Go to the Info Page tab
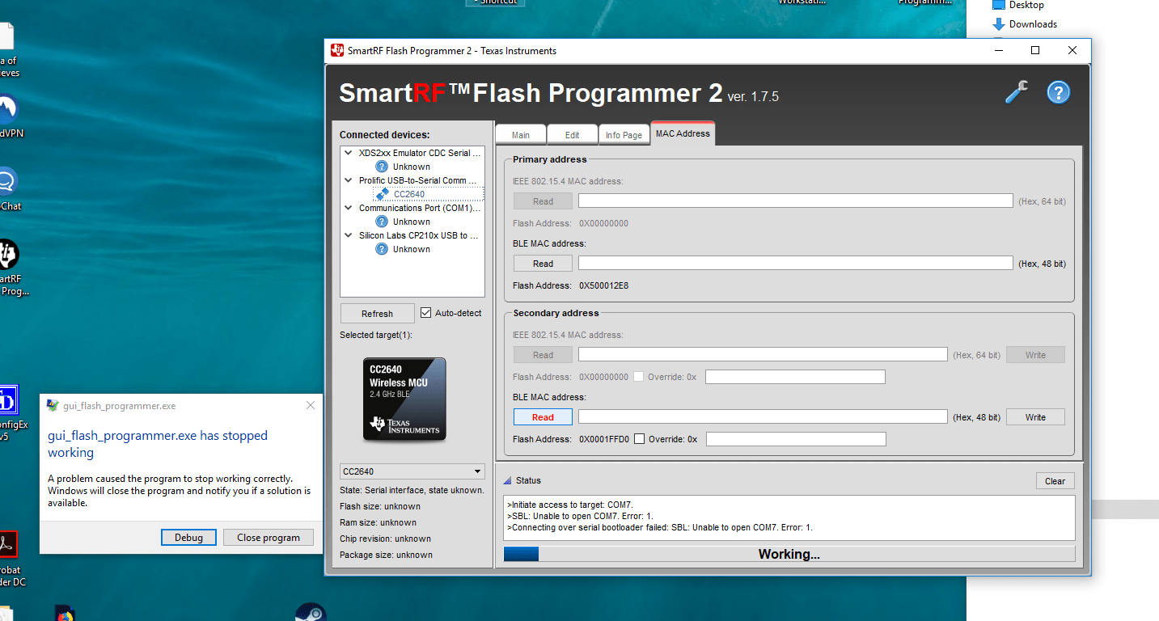The width and height of the screenshot is (1159, 621). point(624,135)
